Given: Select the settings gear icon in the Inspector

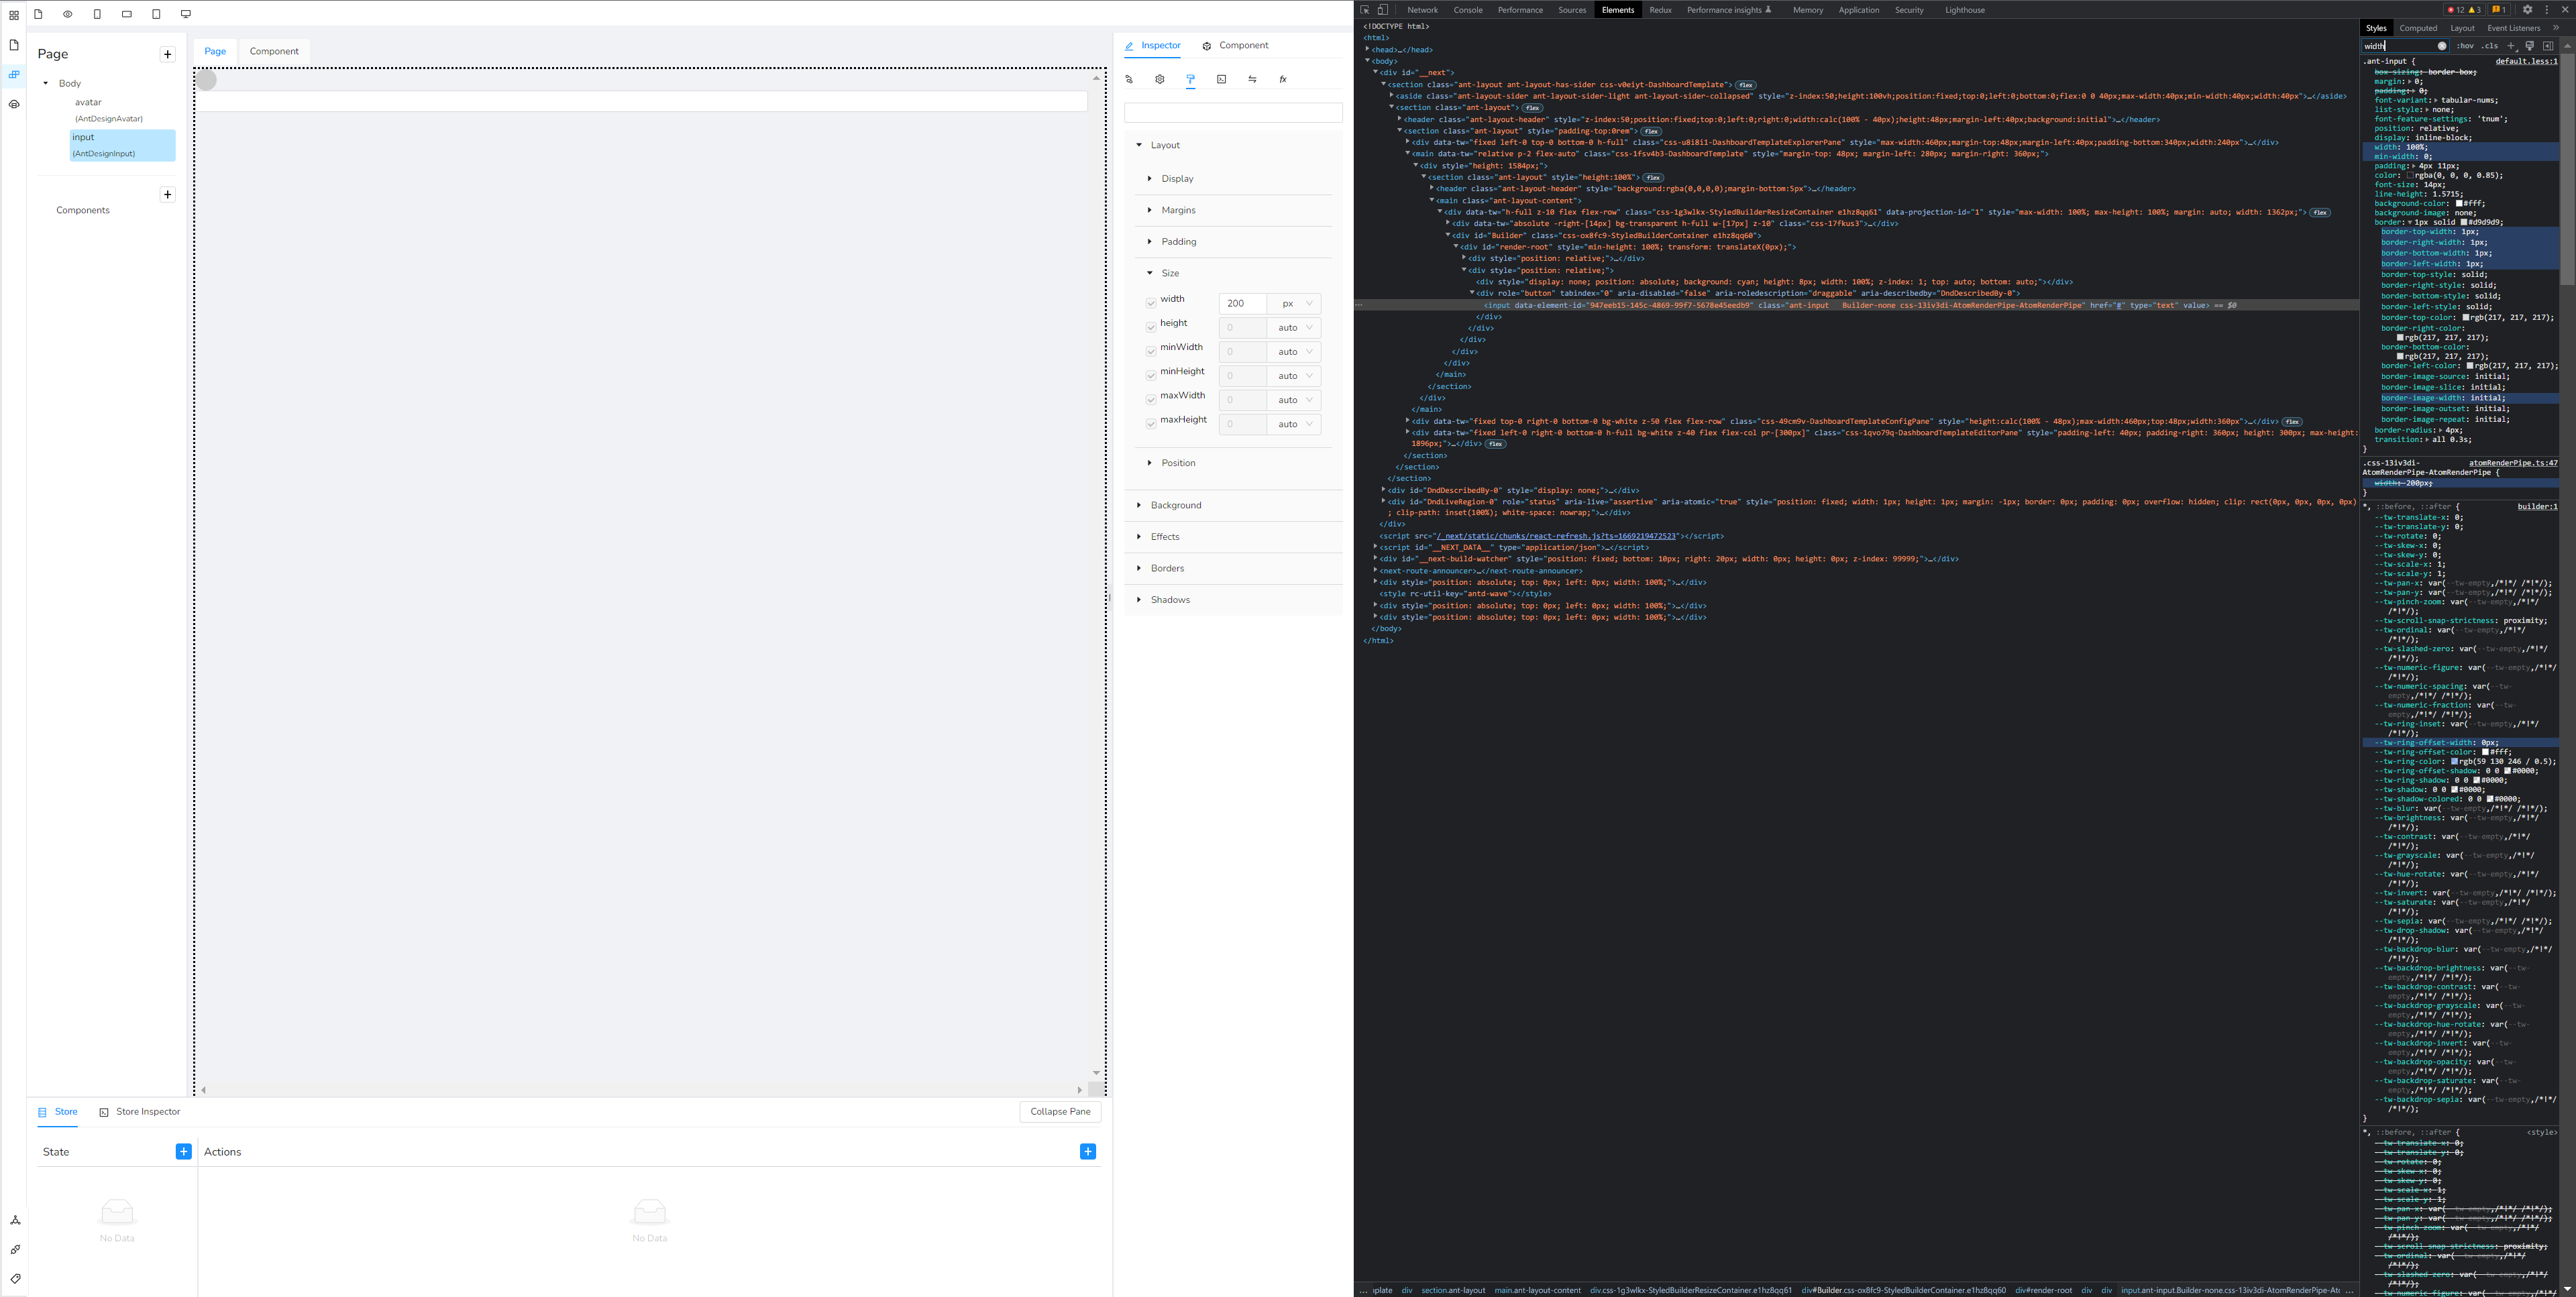Looking at the screenshot, I should (x=1159, y=79).
